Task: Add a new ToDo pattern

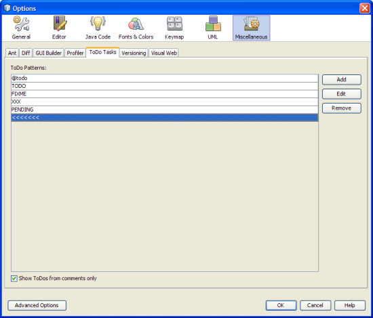Action: pos(342,80)
